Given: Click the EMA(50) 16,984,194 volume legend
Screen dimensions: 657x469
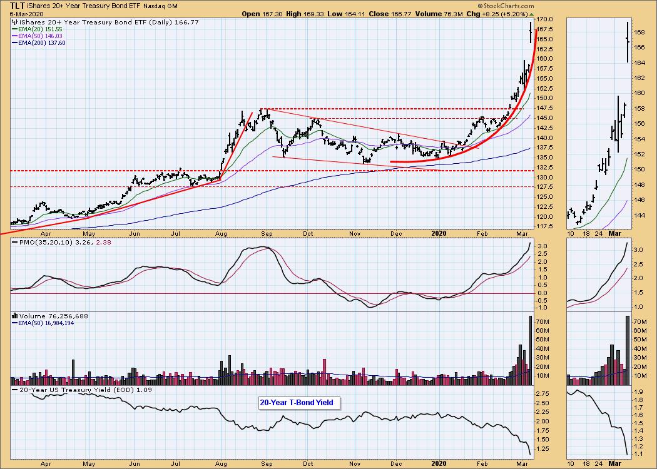Looking at the screenshot, I should (43, 323).
